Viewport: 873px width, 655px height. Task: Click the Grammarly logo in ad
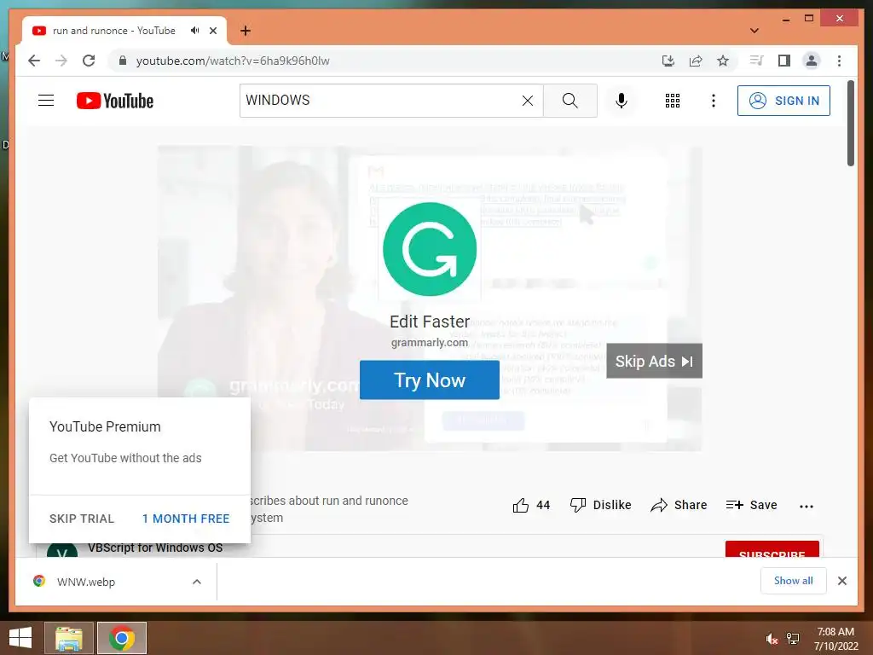point(430,249)
